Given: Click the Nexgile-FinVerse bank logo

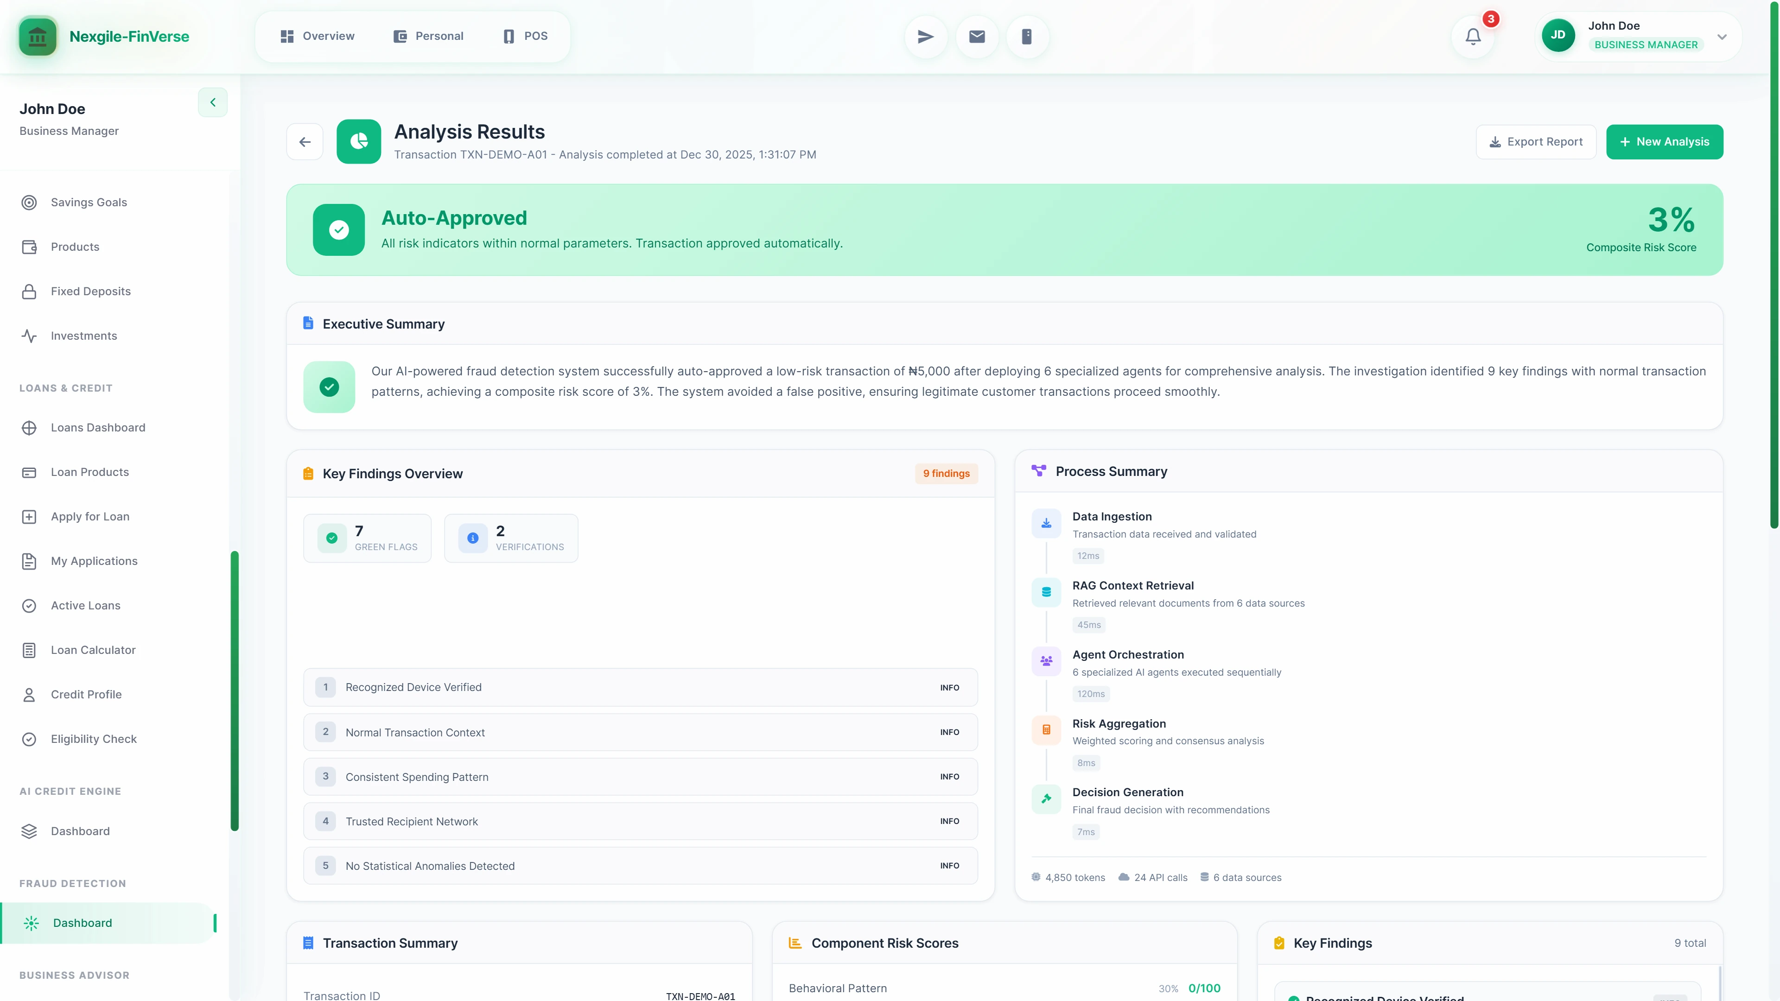Looking at the screenshot, I should pyautogui.click(x=37, y=36).
